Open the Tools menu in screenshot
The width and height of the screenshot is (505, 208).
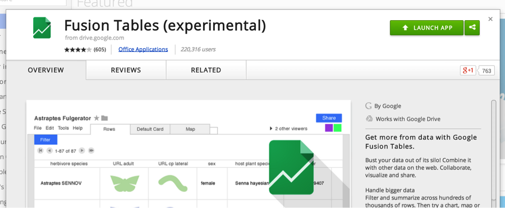(x=63, y=128)
